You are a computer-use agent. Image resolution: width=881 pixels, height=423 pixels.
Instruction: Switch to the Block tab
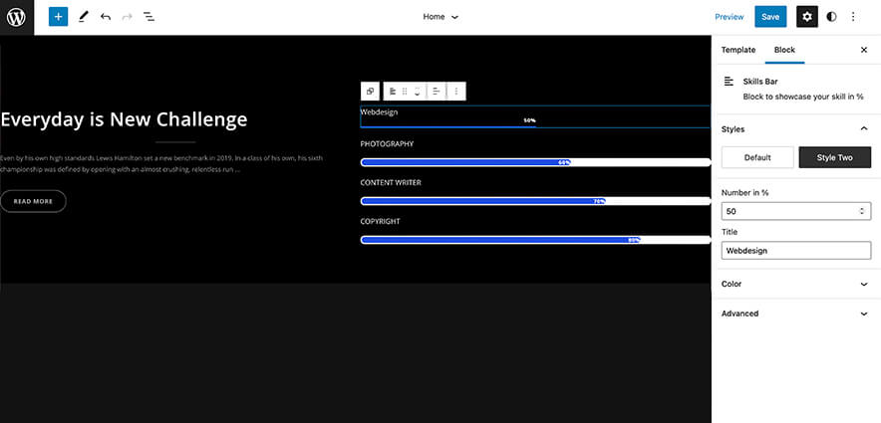tap(784, 50)
